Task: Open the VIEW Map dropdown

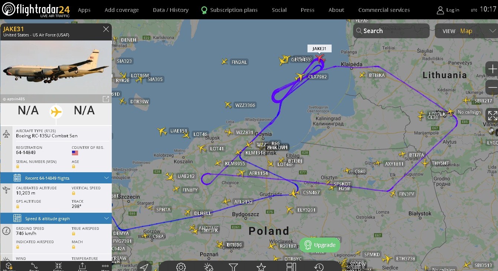Action: (466, 31)
